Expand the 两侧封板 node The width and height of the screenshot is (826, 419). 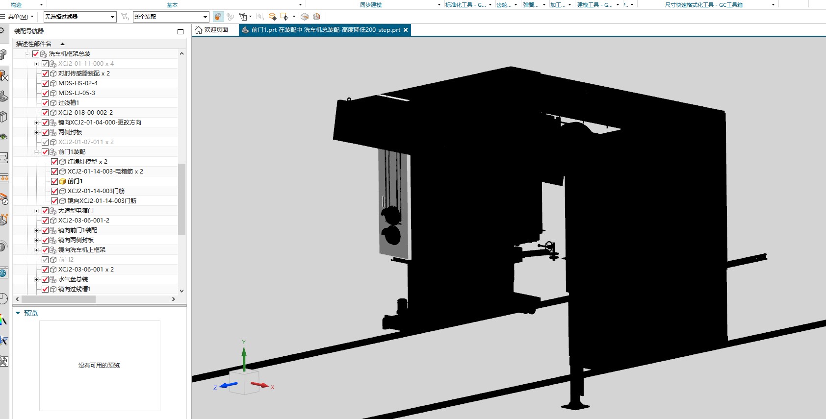tap(36, 132)
